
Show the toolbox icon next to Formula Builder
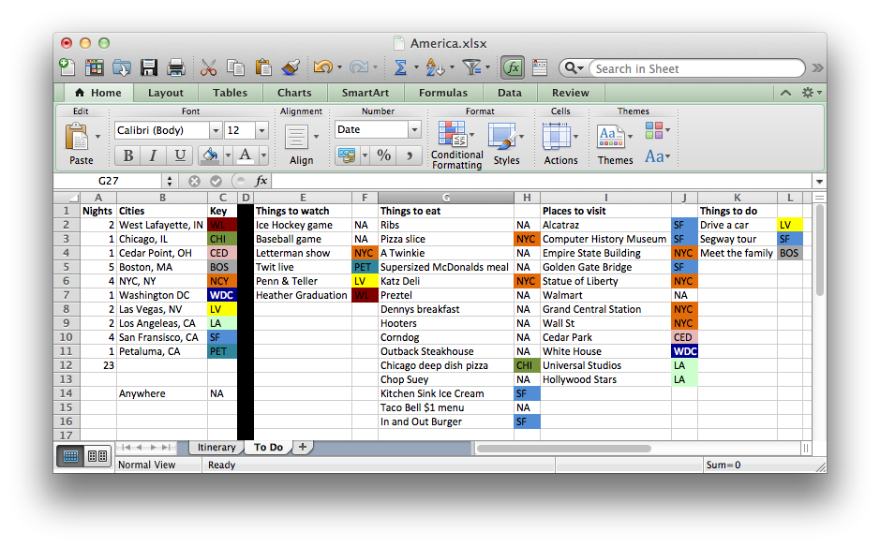coord(540,67)
